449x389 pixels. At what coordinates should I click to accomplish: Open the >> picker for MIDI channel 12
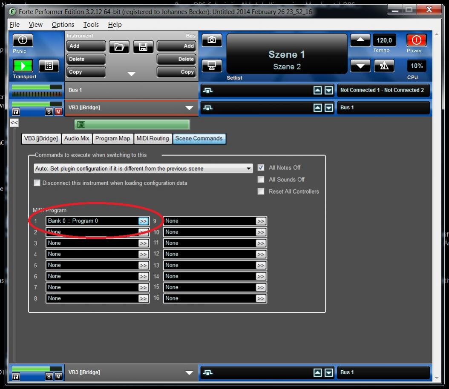tap(261, 254)
